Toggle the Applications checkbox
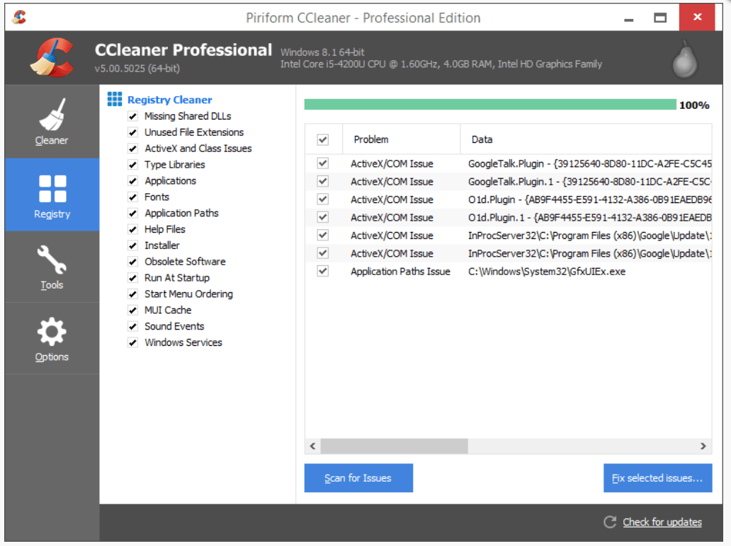The image size is (731, 546). click(133, 181)
